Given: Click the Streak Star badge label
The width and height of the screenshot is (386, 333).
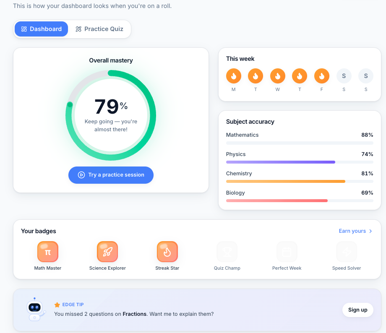Looking at the screenshot, I should click(x=167, y=268).
